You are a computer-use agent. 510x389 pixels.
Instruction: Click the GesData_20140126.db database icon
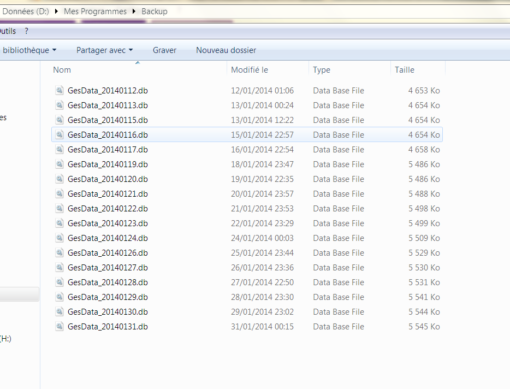point(60,253)
